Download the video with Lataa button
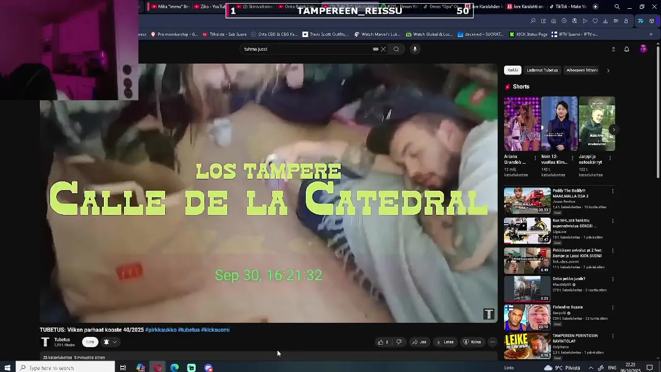The width and height of the screenshot is (661, 372). (x=445, y=342)
